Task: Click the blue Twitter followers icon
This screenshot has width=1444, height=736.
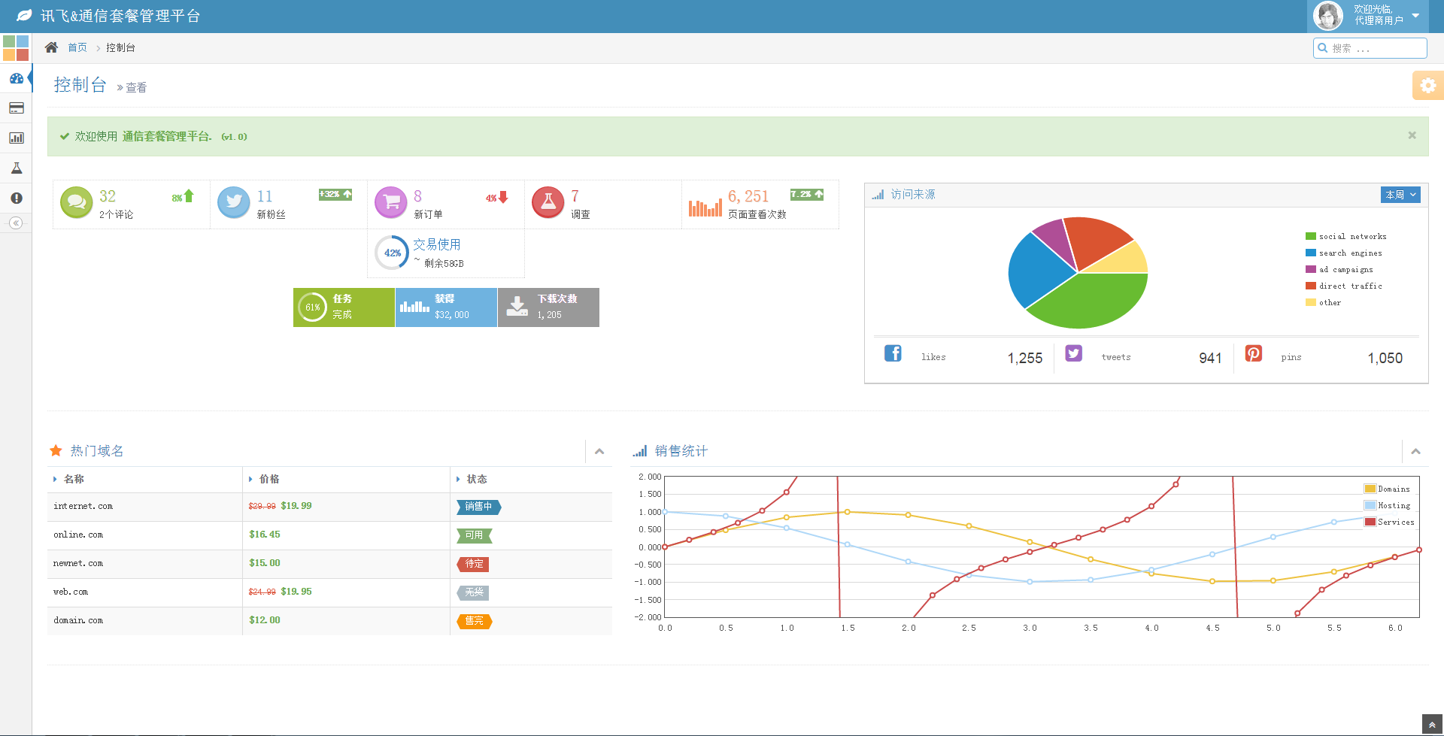Action: pos(234,202)
